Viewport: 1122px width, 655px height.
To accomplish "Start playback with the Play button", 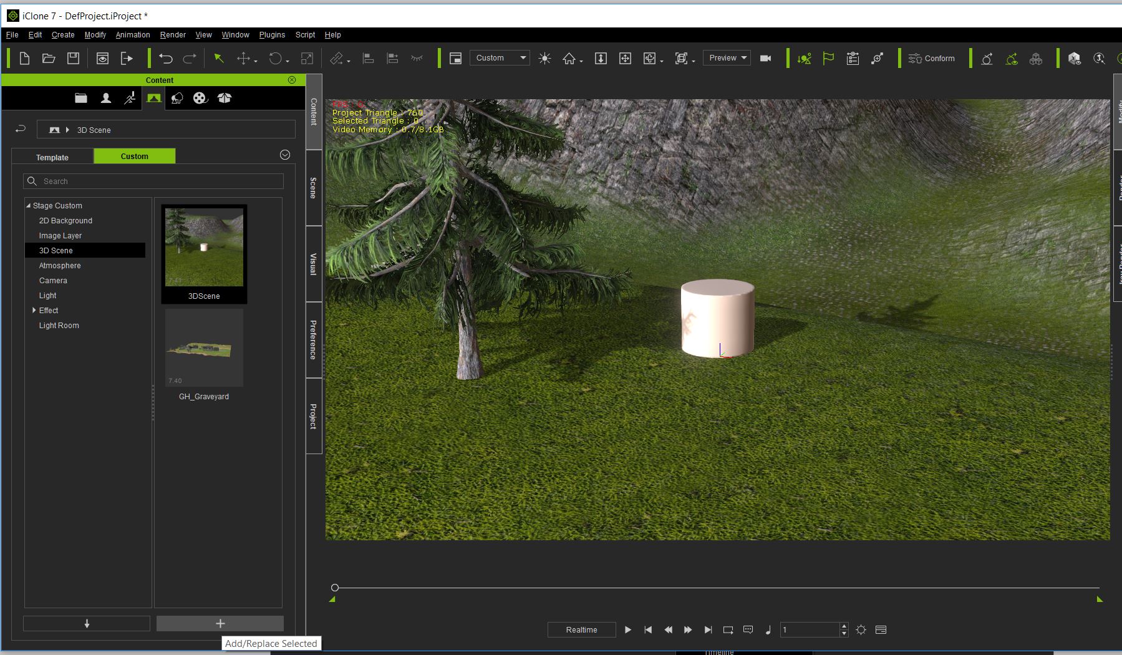I will (628, 630).
